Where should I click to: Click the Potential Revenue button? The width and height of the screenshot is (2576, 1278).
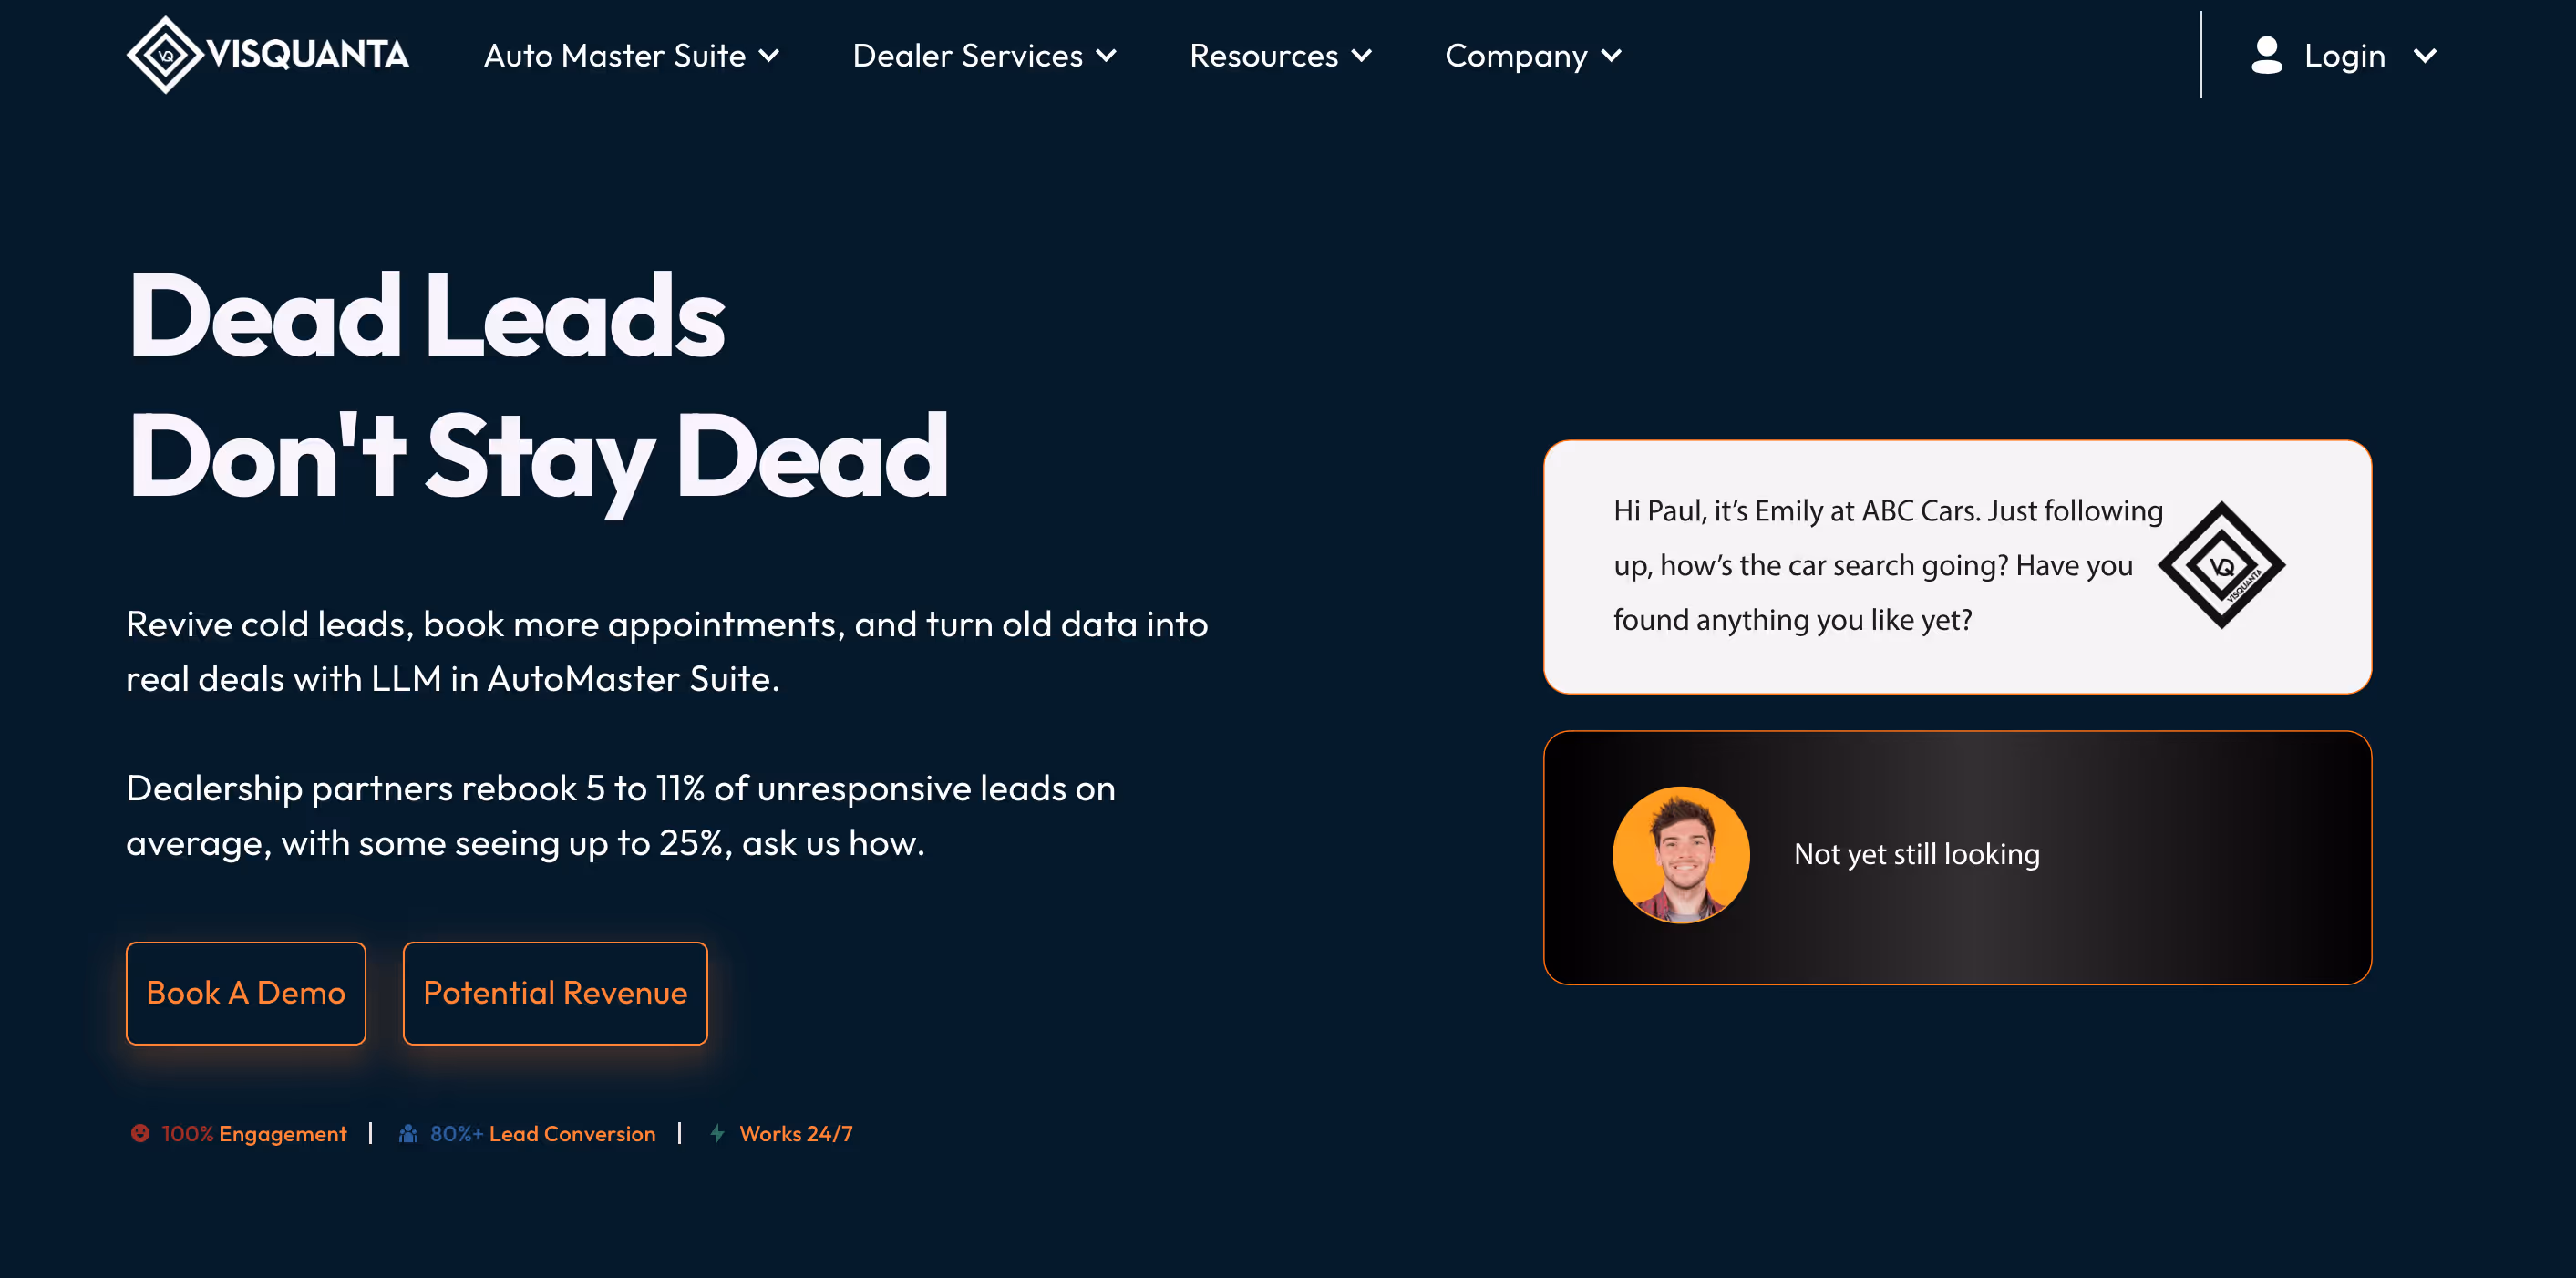coord(555,993)
